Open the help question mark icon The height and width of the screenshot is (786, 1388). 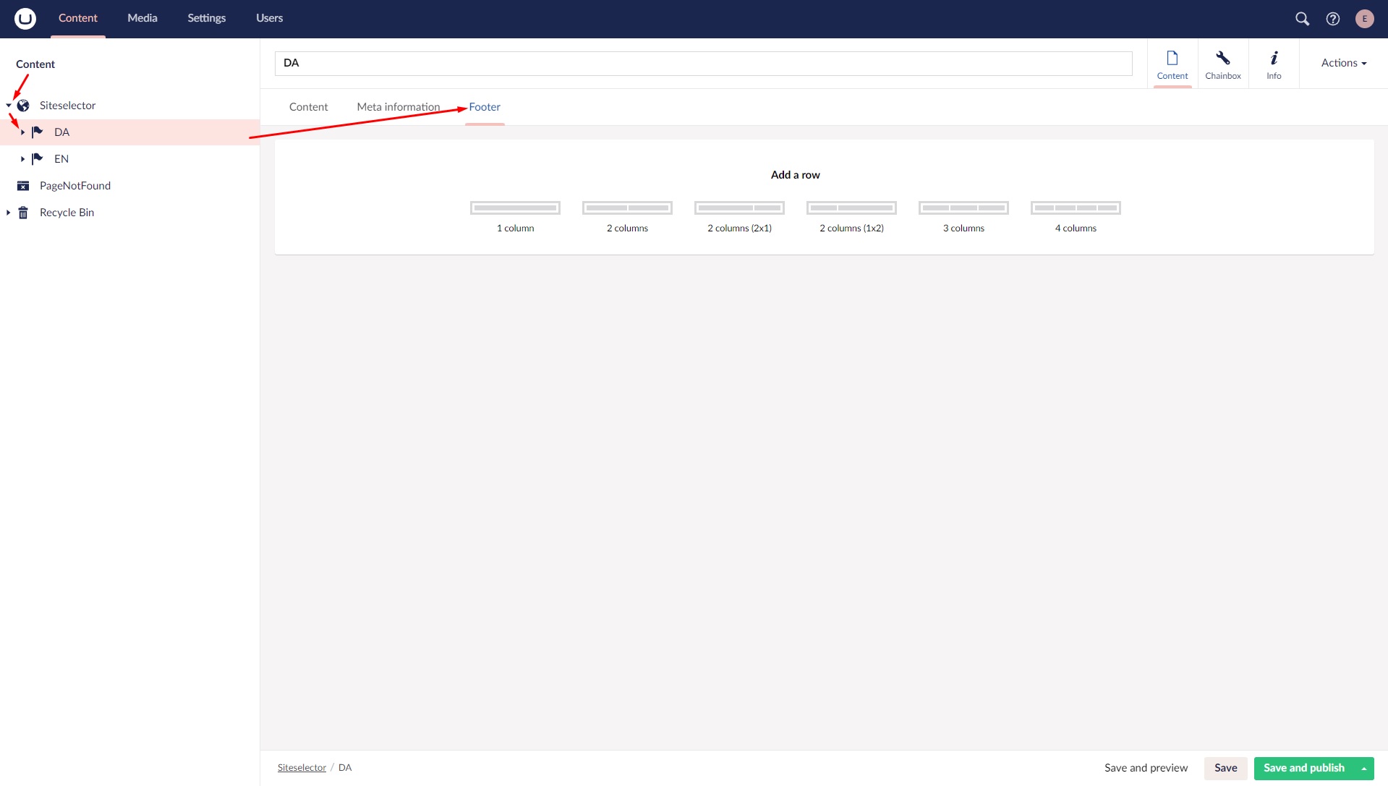[x=1332, y=19]
